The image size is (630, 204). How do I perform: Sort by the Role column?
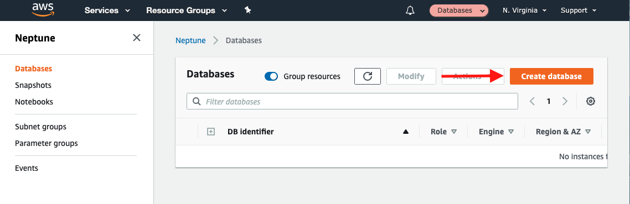[443, 132]
